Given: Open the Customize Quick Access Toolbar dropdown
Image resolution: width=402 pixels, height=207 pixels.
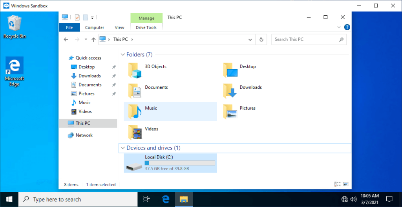Looking at the screenshot, I should click(92, 18).
